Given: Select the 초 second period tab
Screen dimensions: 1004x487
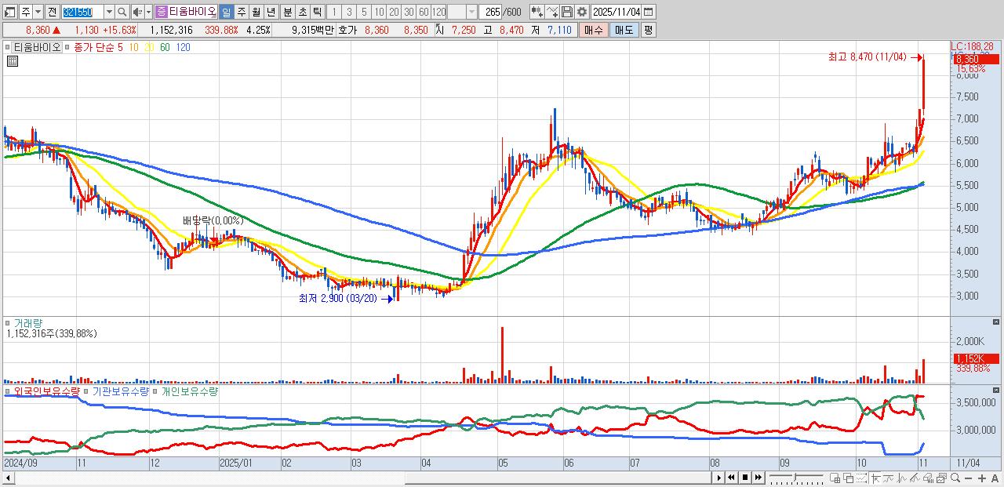Looking at the screenshot, I should pyautogui.click(x=303, y=12).
